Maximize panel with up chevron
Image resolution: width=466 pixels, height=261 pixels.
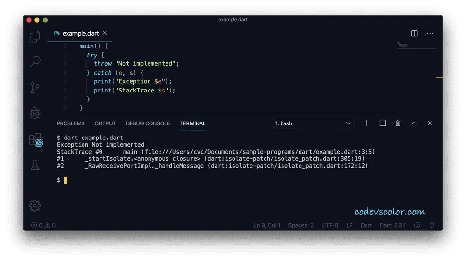414,123
